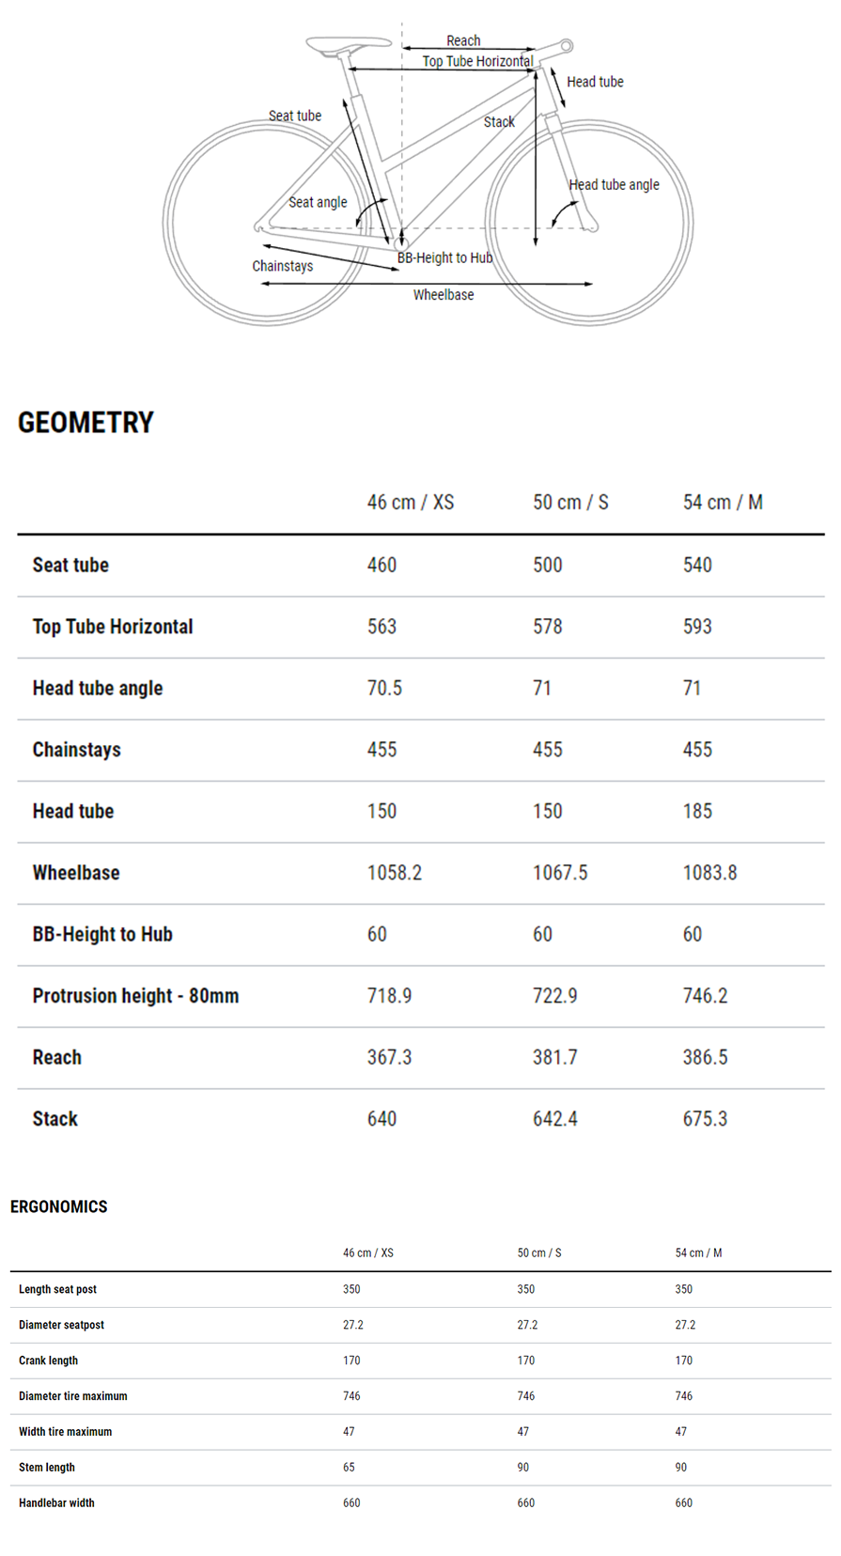Click the Reach value 367.3
Screen dimensions: 841x1556
tap(389, 1057)
